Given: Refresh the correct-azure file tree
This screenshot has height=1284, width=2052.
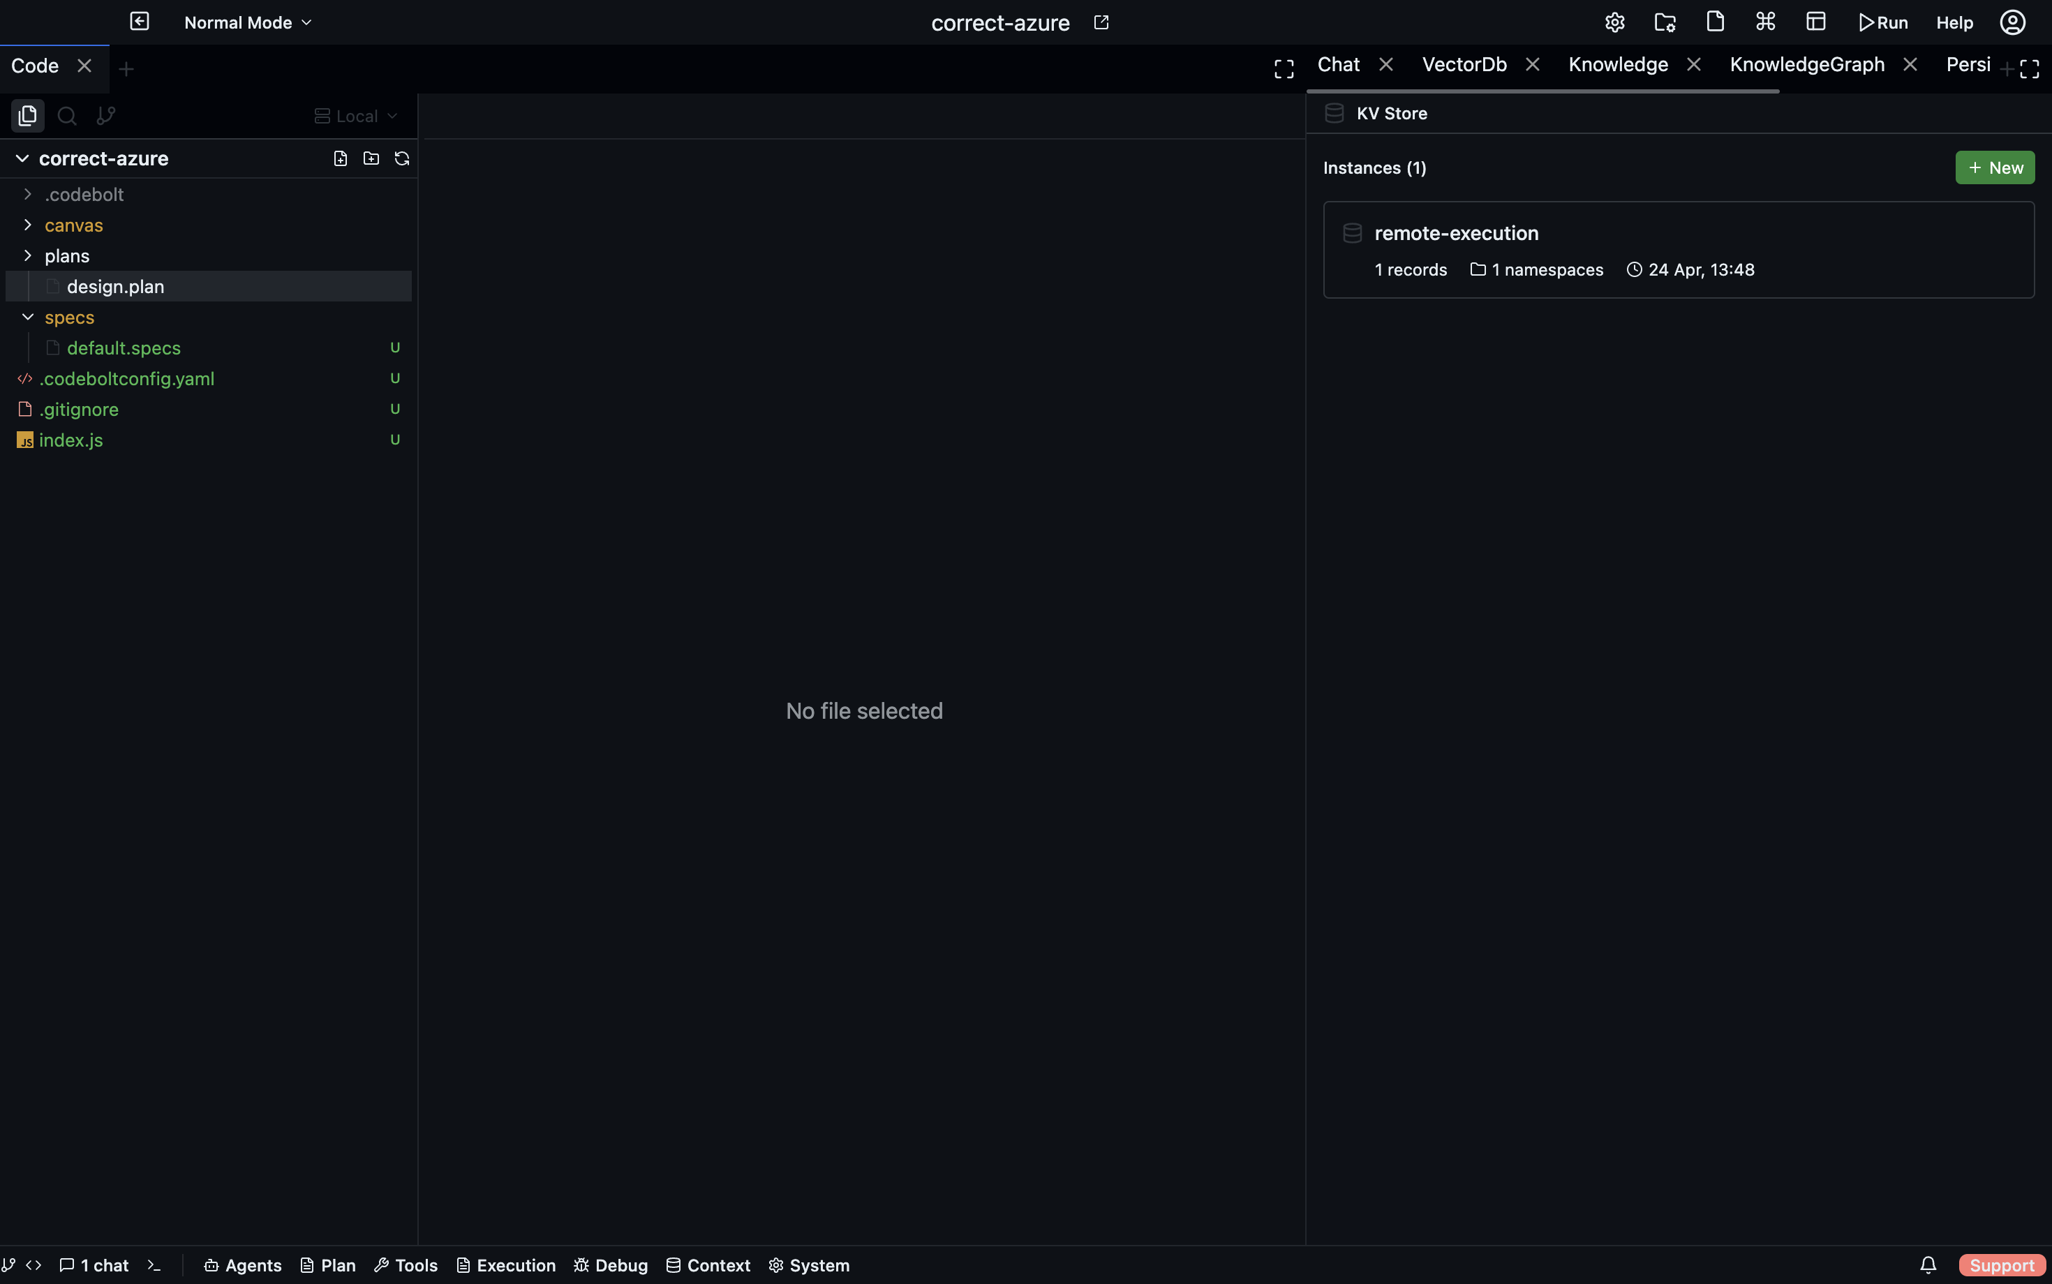Looking at the screenshot, I should point(402,159).
